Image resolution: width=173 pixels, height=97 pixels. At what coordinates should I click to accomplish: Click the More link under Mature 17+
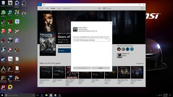pyautogui.click(x=124, y=56)
